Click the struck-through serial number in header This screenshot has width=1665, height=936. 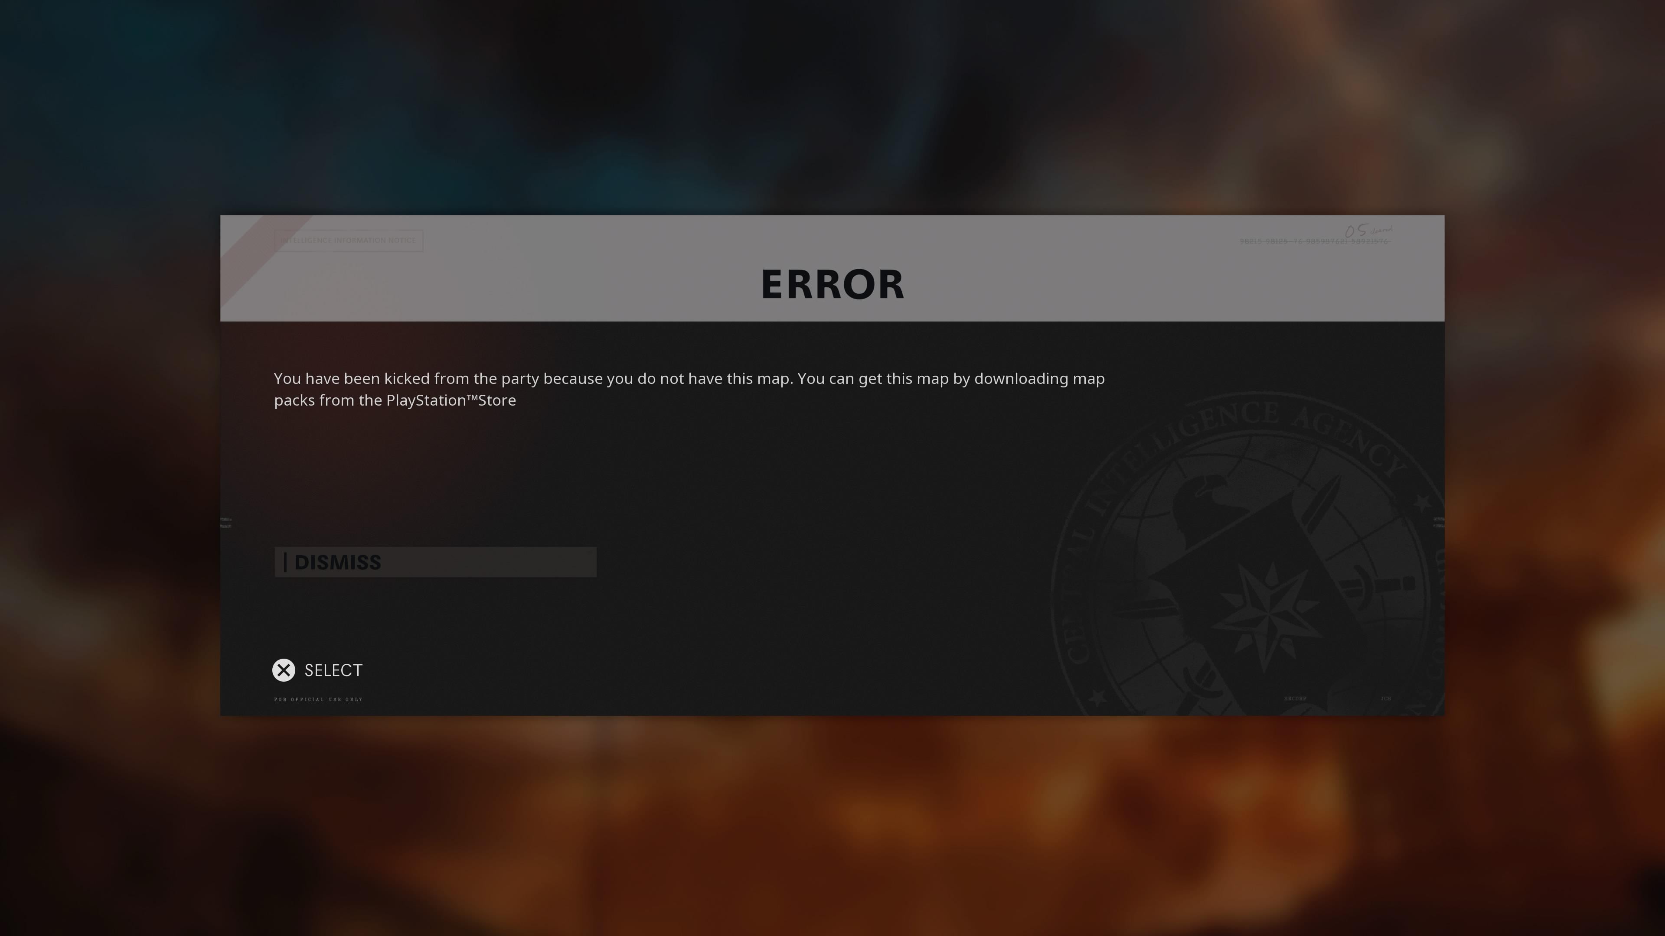(x=1313, y=242)
